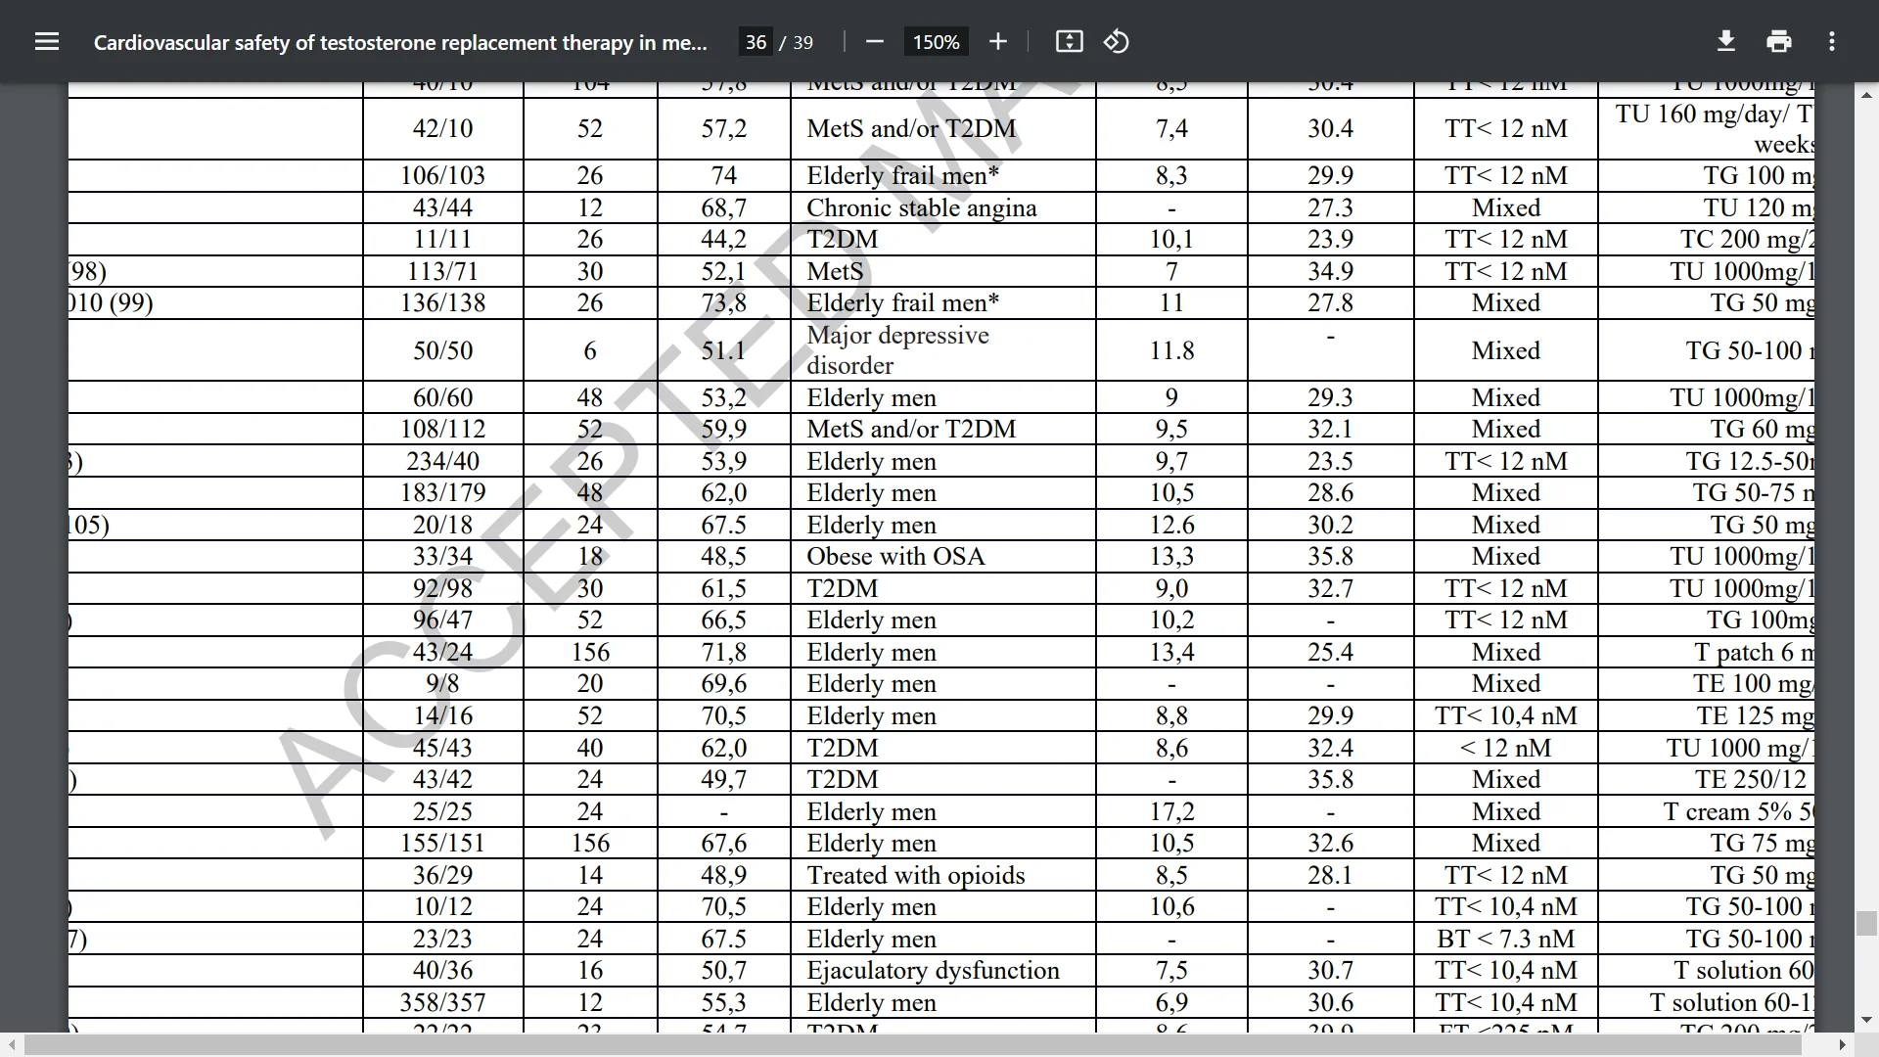Click the value "136/138"
This screenshot has width=1879, height=1057.
(x=442, y=302)
